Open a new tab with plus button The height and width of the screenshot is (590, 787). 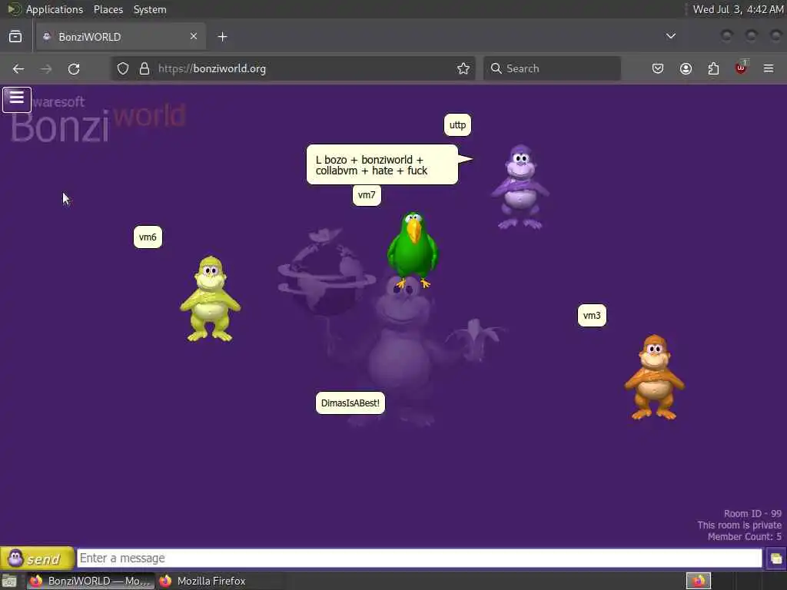pos(222,37)
